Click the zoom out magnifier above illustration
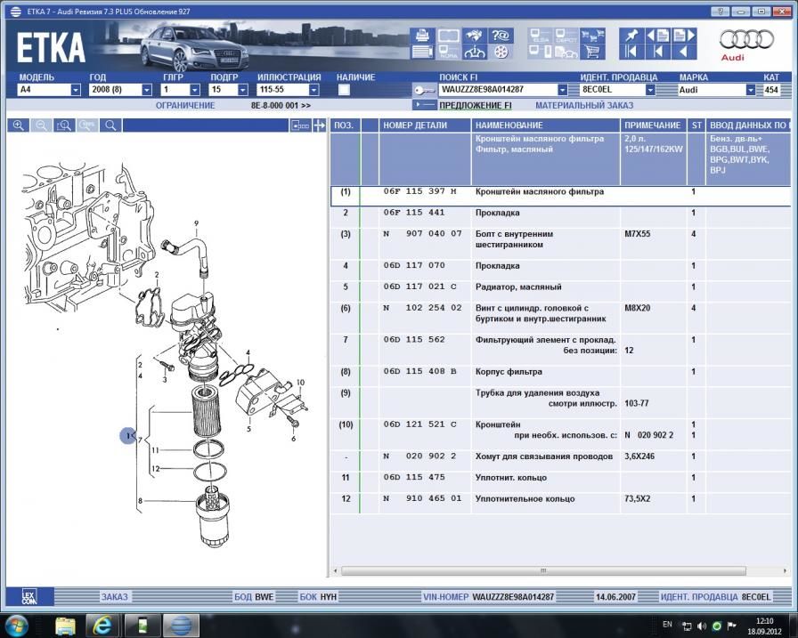Viewport: 798px width, 638px height. pyautogui.click(x=41, y=125)
